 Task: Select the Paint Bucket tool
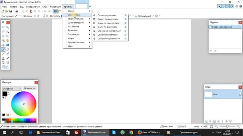pyautogui.click(x=3, y=45)
